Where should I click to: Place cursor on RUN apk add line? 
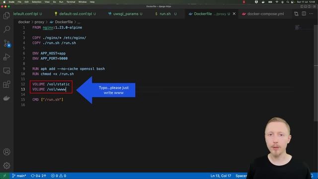(69, 69)
